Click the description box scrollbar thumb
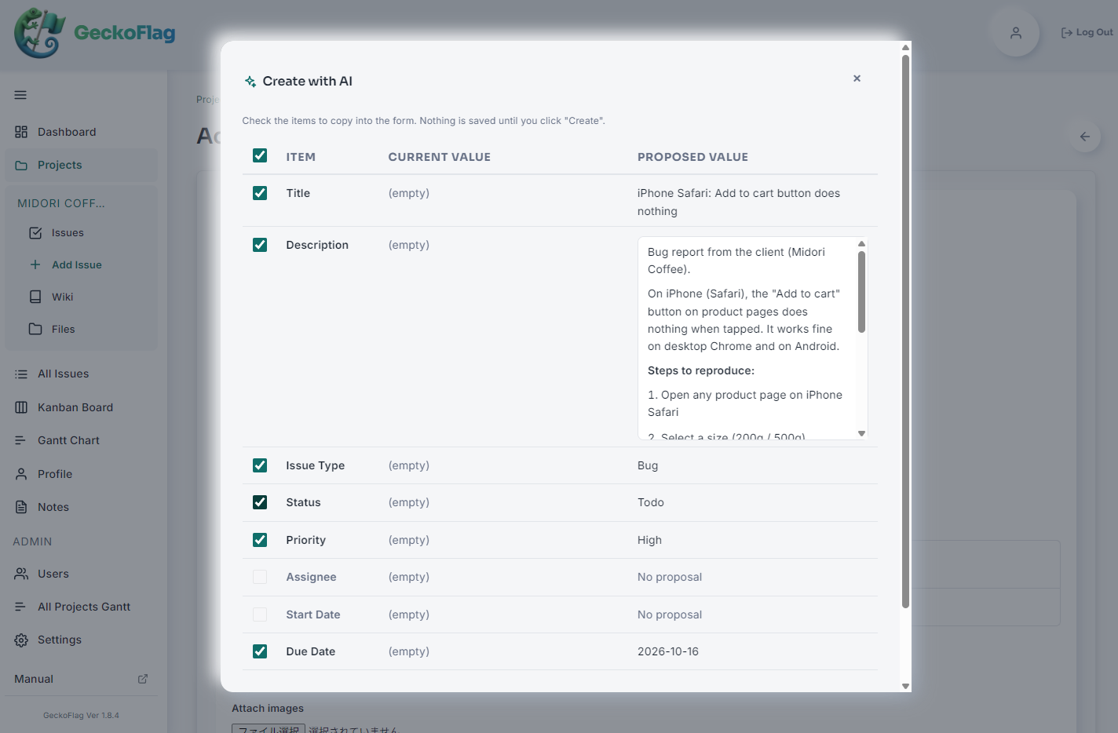The width and height of the screenshot is (1118, 733). pos(861,292)
